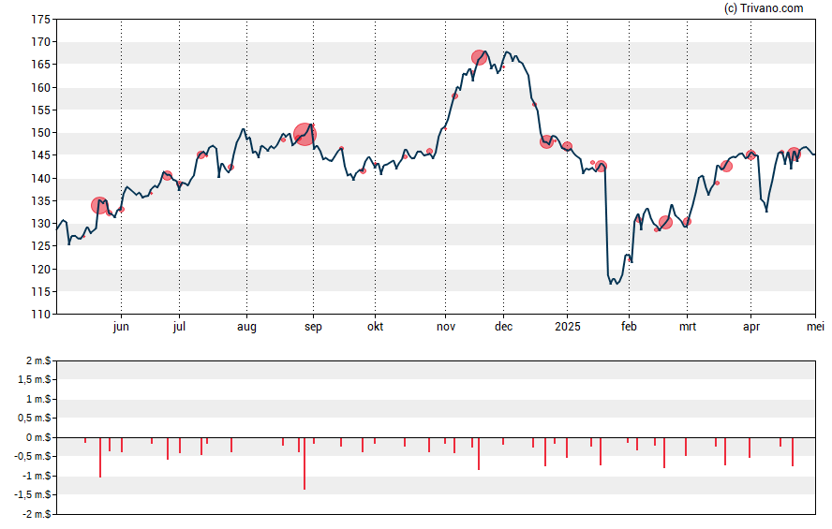832x529 pixels.
Task: Click the 'feb' month label
Action: (x=629, y=327)
